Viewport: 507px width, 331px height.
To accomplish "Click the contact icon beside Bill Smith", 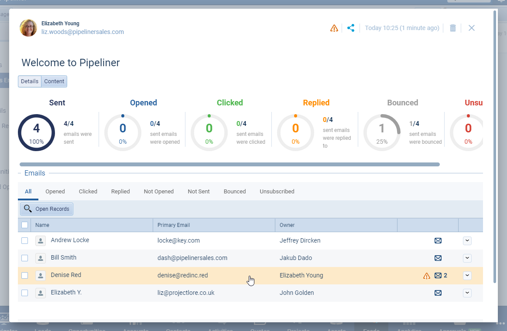I will point(41,258).
